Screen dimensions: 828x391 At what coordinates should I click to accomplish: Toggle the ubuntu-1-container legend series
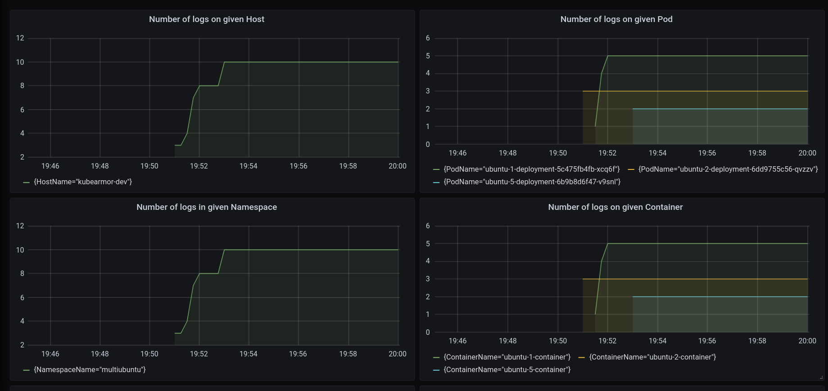tap(507, 357)
